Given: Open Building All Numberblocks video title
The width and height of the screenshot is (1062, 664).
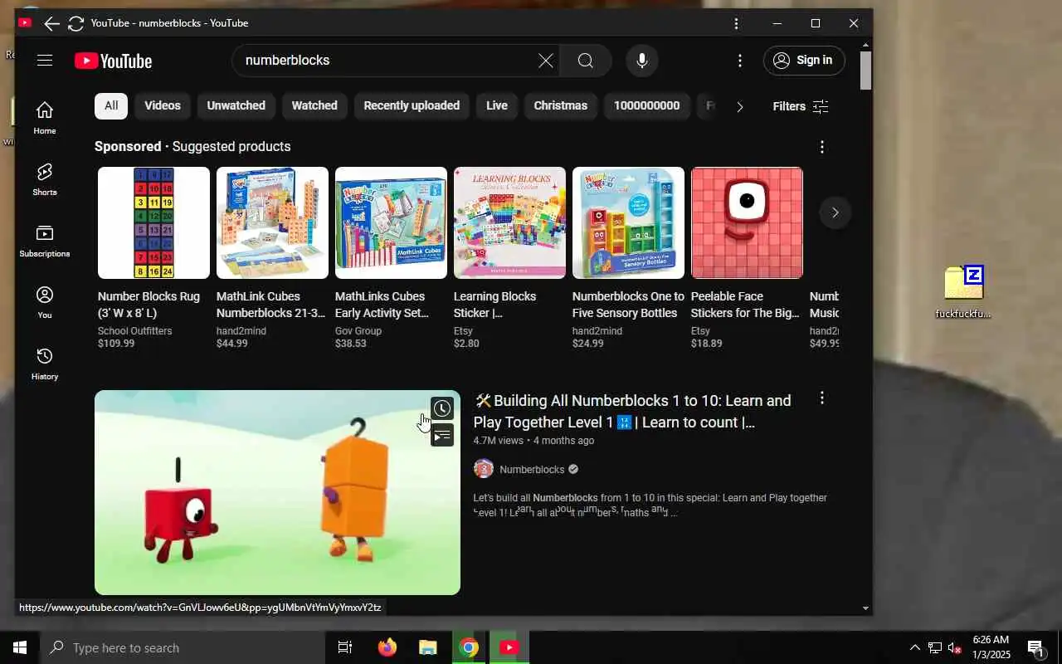Looking at the screenshot, I should click(x=632, y=412).
